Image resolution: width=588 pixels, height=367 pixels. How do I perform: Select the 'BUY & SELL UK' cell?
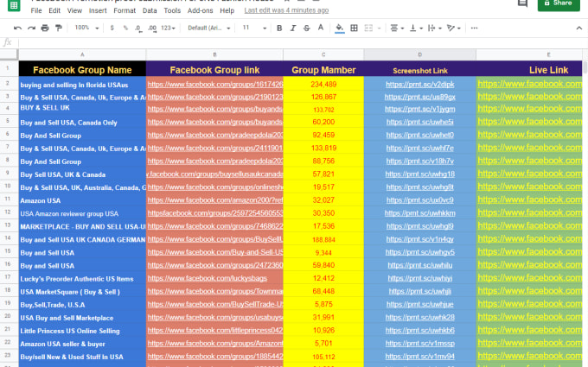coord(82,110)
